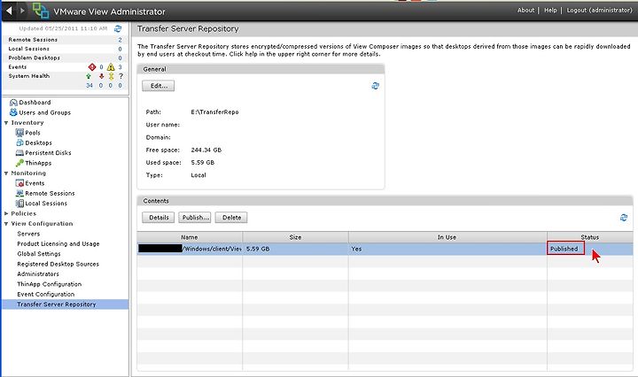
Task: Open Pools under Inventory
Action: 33,133
